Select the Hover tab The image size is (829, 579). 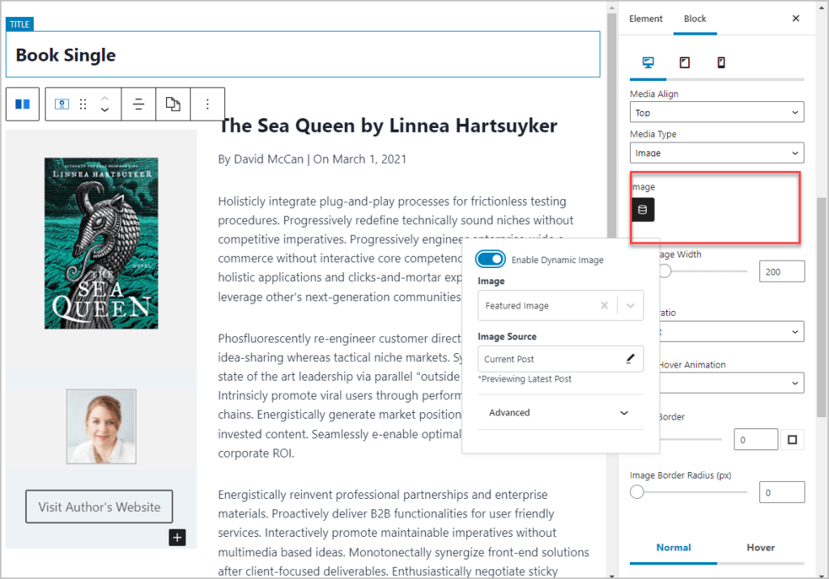(x=760, y=547)
